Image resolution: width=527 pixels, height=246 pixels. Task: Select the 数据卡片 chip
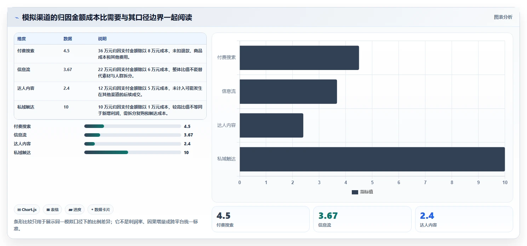click(x=101, y=210)
